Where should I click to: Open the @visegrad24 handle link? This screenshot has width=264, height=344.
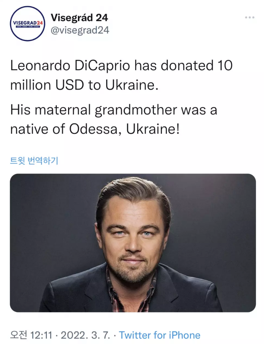tap(80, 30)
